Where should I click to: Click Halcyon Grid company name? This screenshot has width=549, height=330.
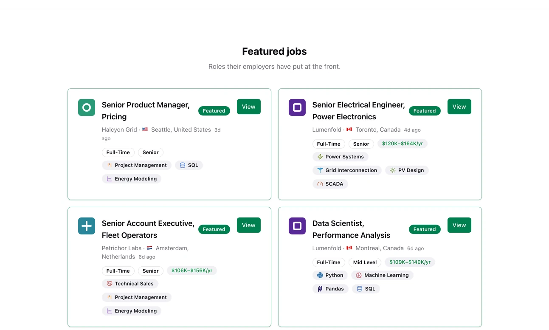119,130
